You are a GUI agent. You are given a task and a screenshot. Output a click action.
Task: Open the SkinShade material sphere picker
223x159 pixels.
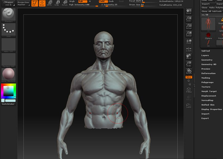9,75
